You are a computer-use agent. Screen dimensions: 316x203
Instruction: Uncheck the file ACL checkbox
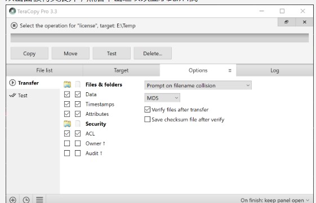click(x=78, y=134)
